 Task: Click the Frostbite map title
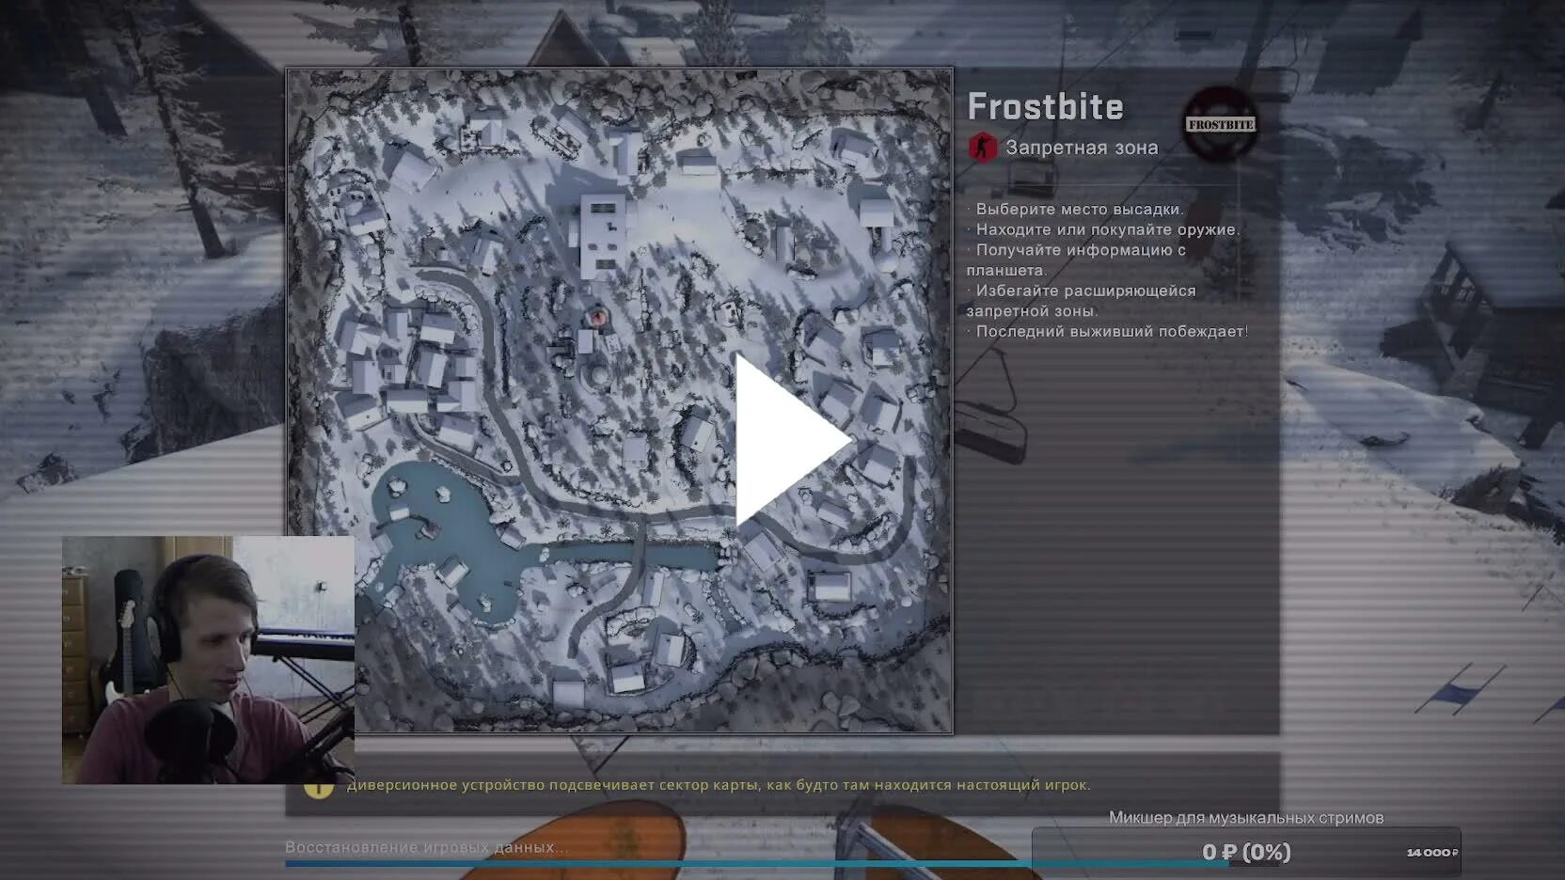point(1045,106)
